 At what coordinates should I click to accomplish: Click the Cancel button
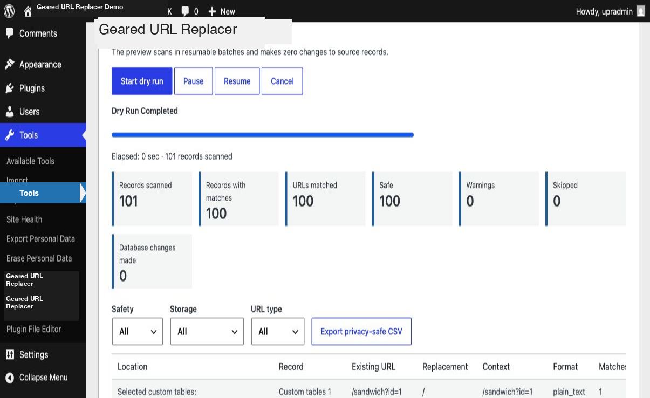(282, 81)
